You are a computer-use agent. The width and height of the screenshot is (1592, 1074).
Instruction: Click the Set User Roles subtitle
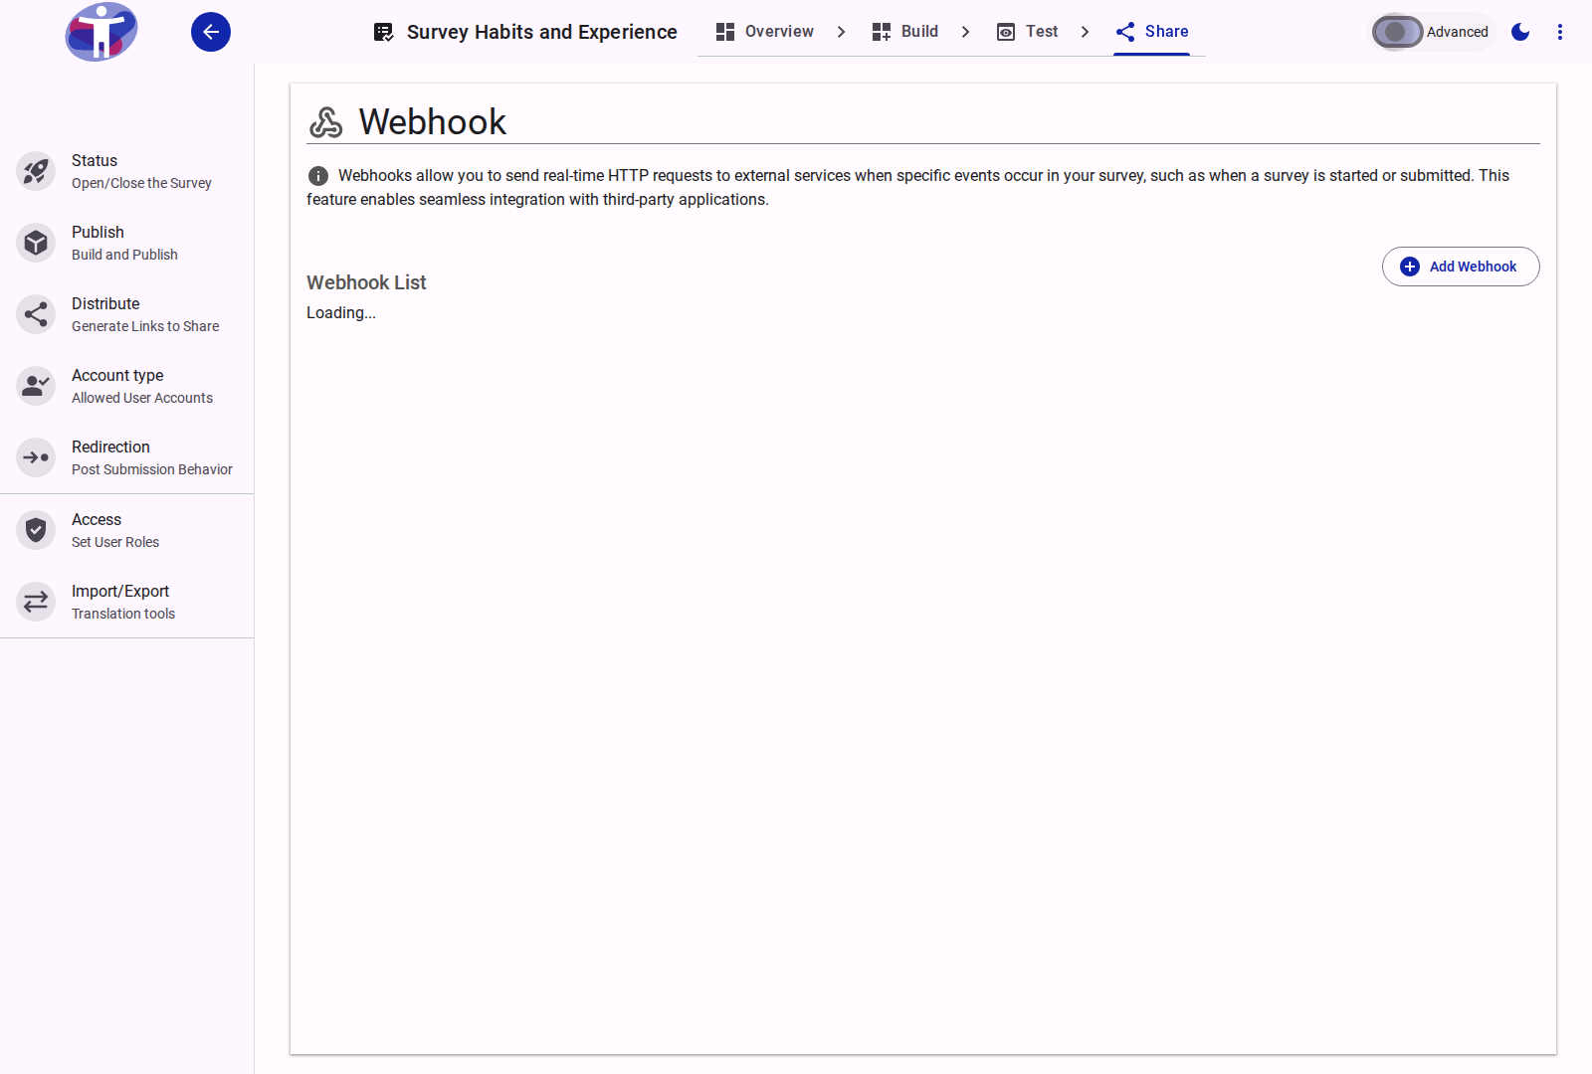[115, 542]
